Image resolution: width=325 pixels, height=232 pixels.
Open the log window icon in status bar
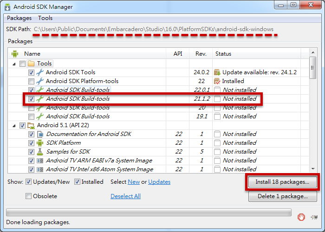[314, 217]
